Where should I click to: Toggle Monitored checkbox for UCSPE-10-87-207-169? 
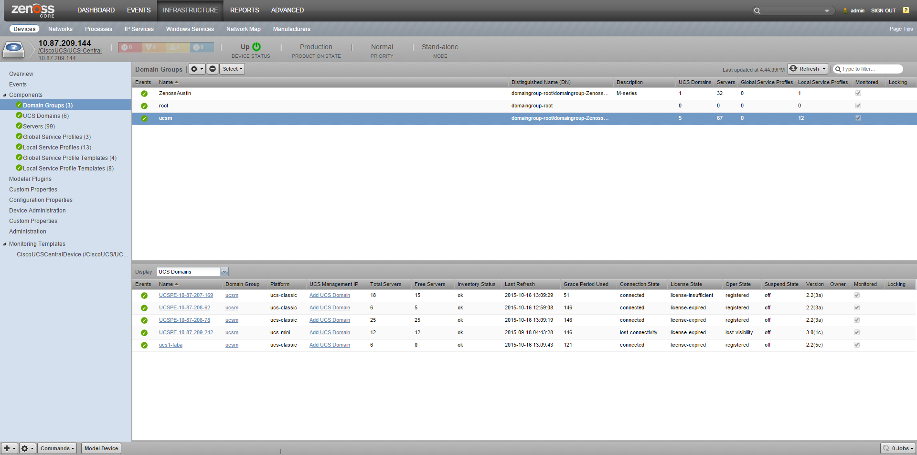(857, 295)
